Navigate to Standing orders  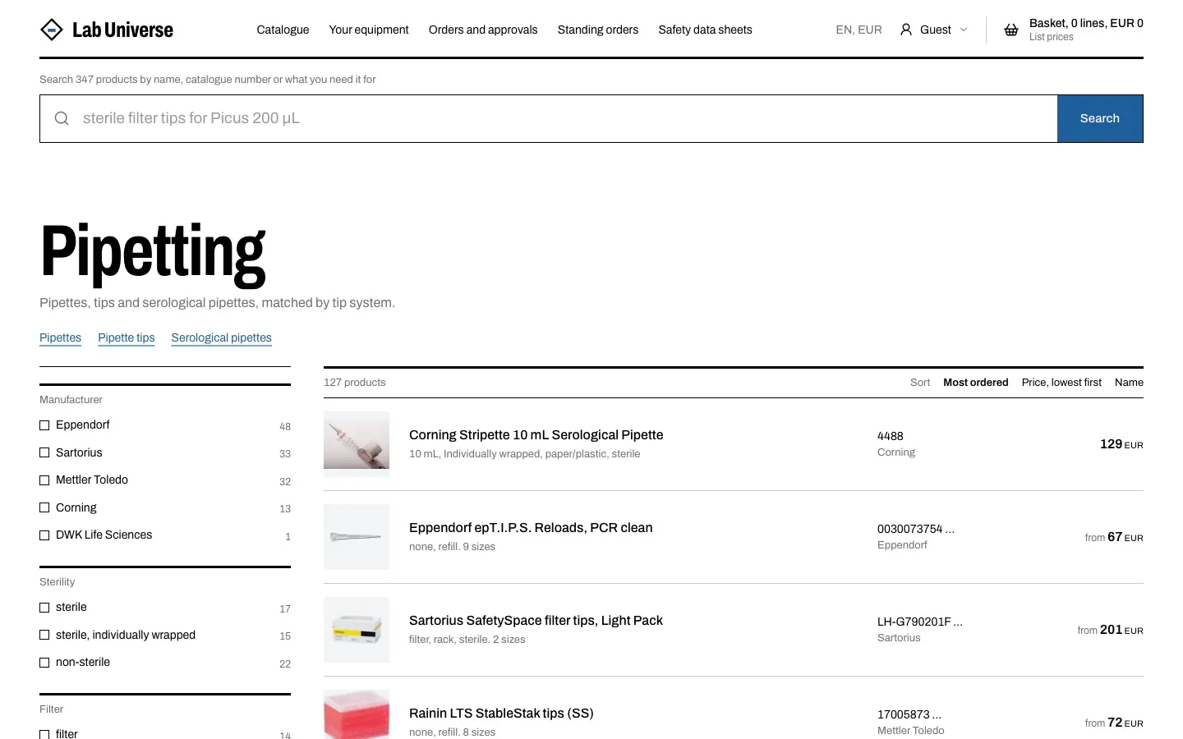click(x=598, y=30)
